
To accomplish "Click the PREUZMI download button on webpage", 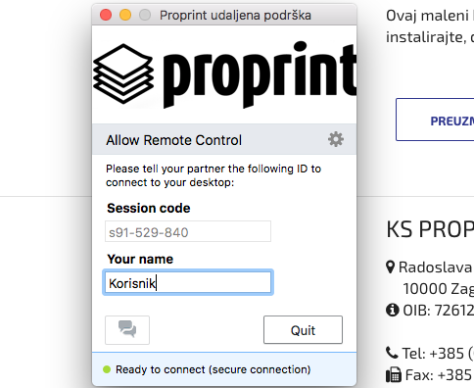I will click(435, 120).
